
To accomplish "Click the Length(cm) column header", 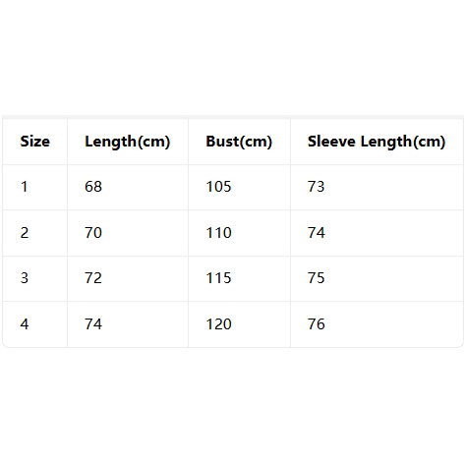I will [128, 142].
